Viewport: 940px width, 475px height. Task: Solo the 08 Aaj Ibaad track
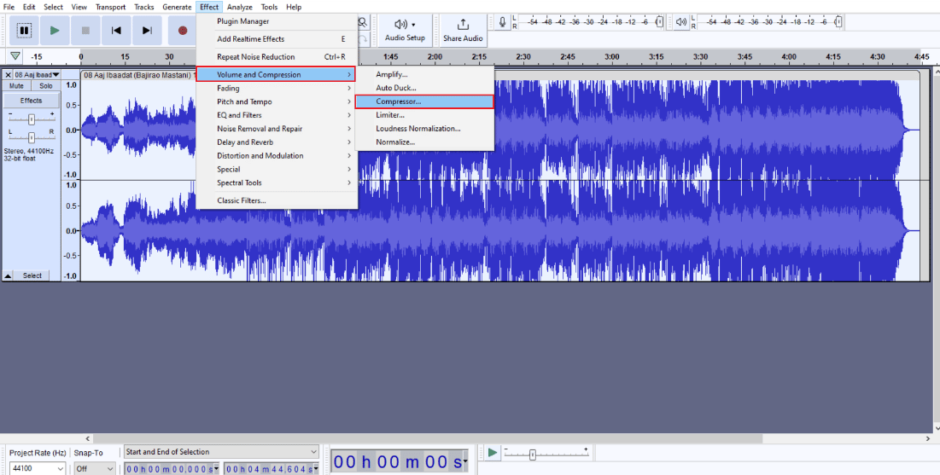46,86
